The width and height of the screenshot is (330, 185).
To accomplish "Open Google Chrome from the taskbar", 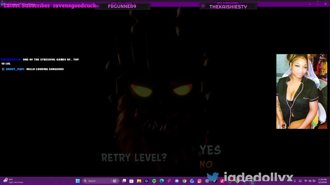I will [184, 181].
